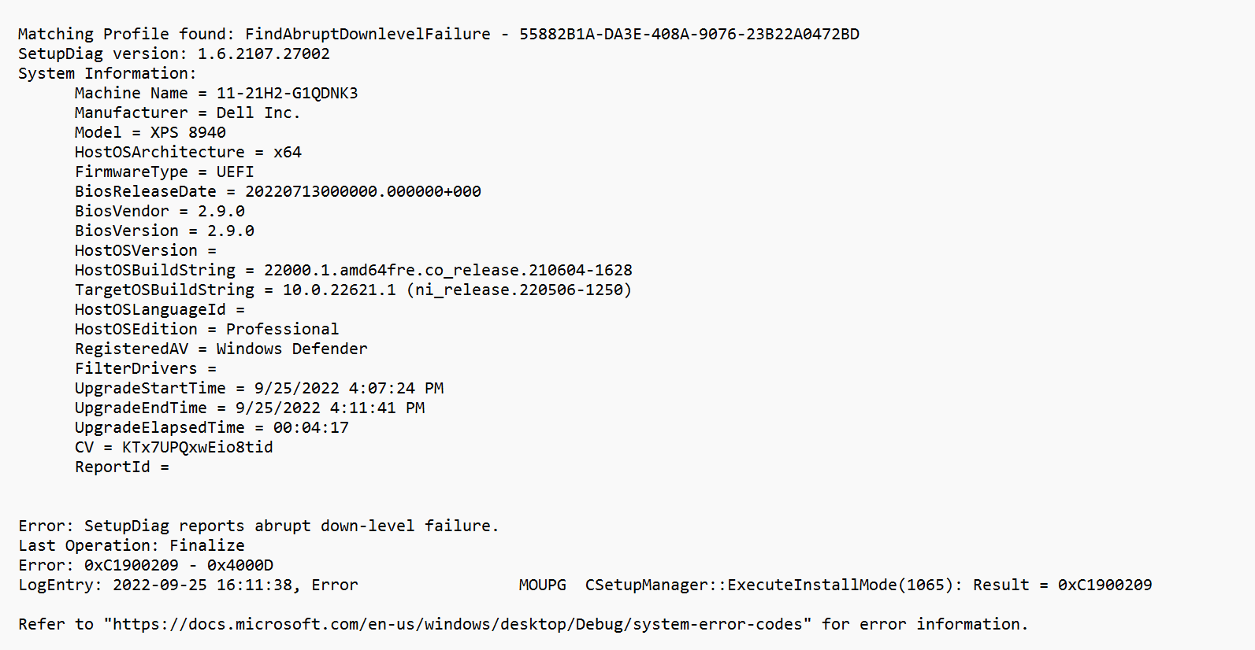The height and width of the screenshot is (650, 1255).
Task: Click the Manufacturer Dell Inc. line
Action: pyautogui.click(x=188, y=113)
